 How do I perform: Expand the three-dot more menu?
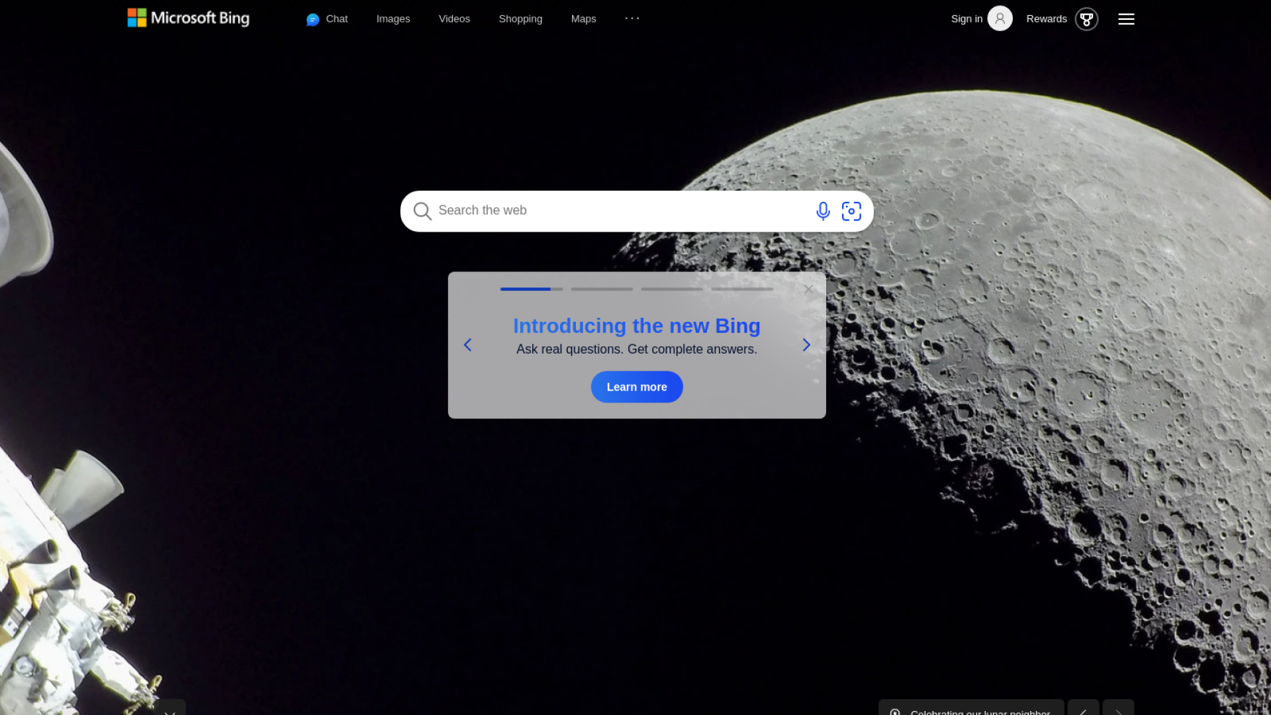(632, 19)
